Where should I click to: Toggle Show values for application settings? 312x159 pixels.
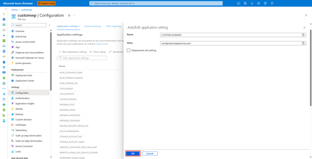tap(98, 52)
